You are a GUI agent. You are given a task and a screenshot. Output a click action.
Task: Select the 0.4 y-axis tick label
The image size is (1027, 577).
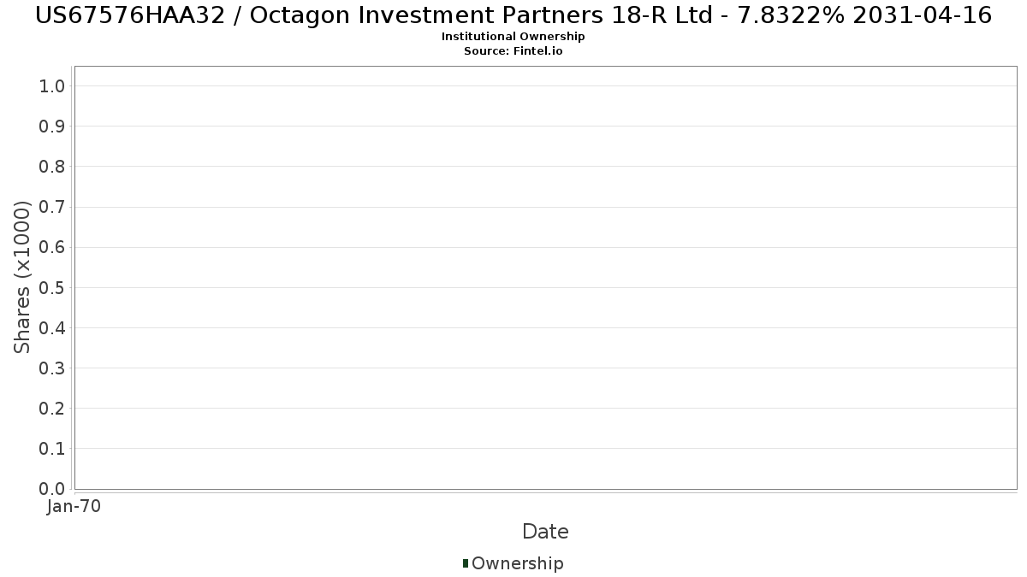52,328
